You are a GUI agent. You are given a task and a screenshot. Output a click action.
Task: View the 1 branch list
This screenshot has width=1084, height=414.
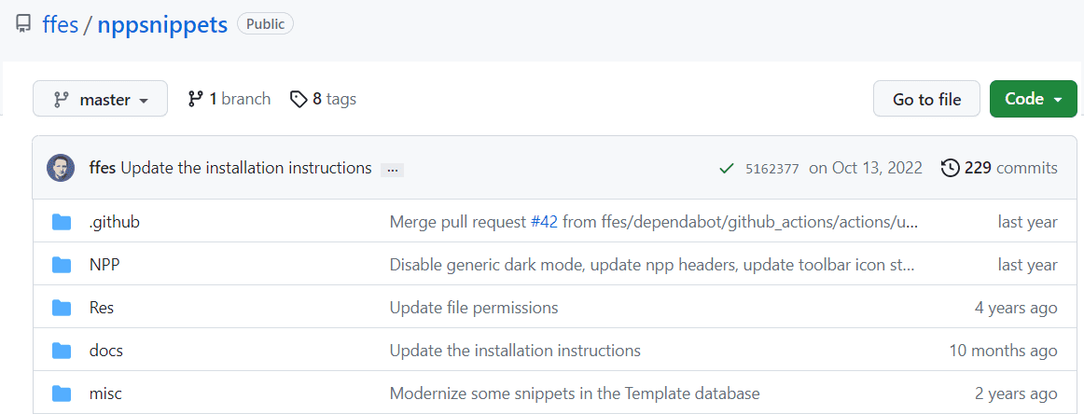pyautogui.click(x=229, y=99)
